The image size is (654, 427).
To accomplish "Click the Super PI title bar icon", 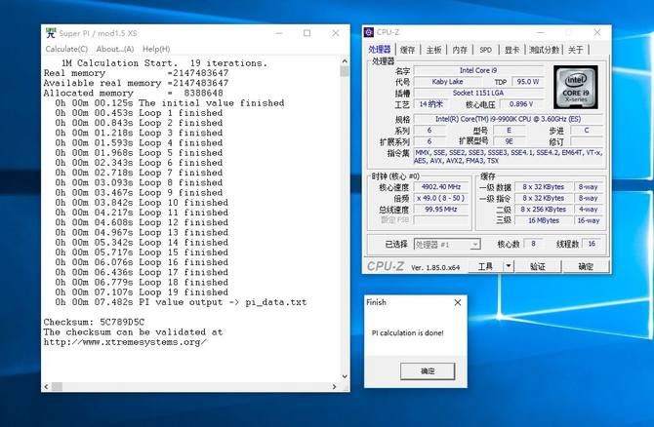I will point(51,33).
